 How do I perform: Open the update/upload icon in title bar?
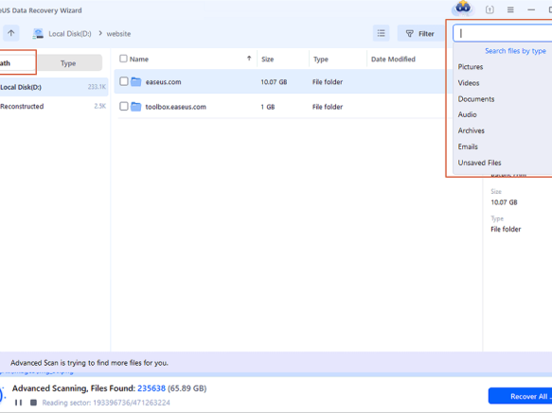coord(490,9)
